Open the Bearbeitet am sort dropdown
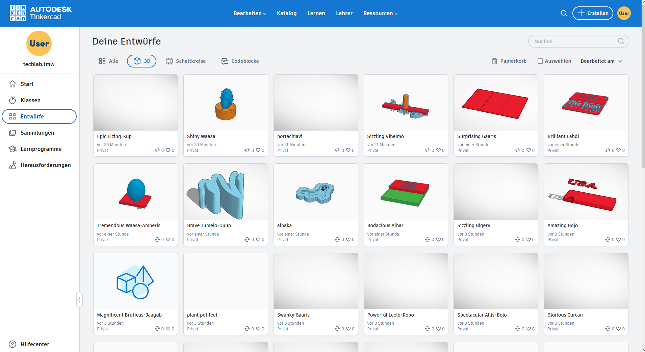The image size is (645, 352). (601, 61)
